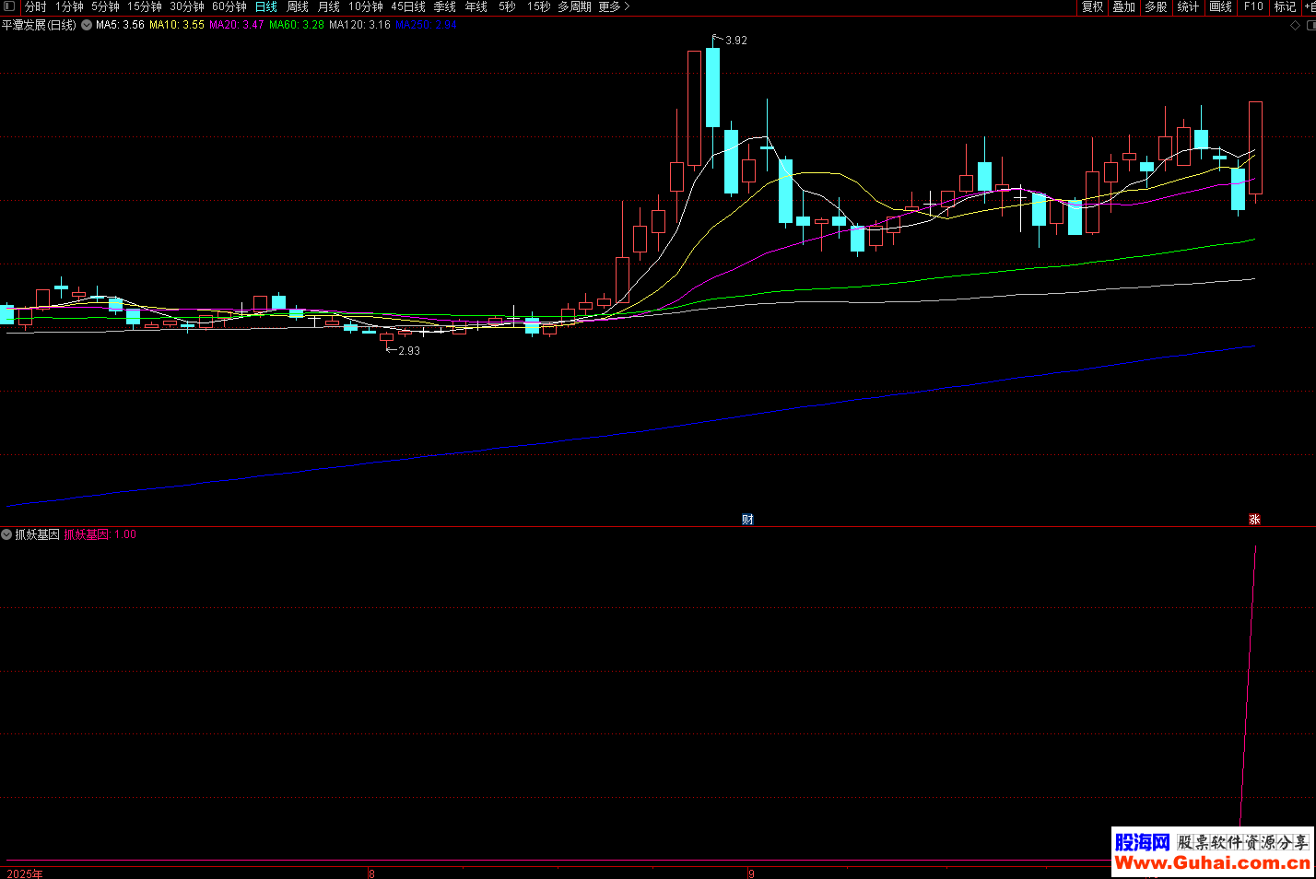This screenshot has height=879, width=1316.
Task: Click the 财 financial marker icon
Action: point(747,520)
